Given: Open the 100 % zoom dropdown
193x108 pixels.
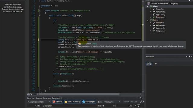Looking at the screenshot, I should point(35,94).
